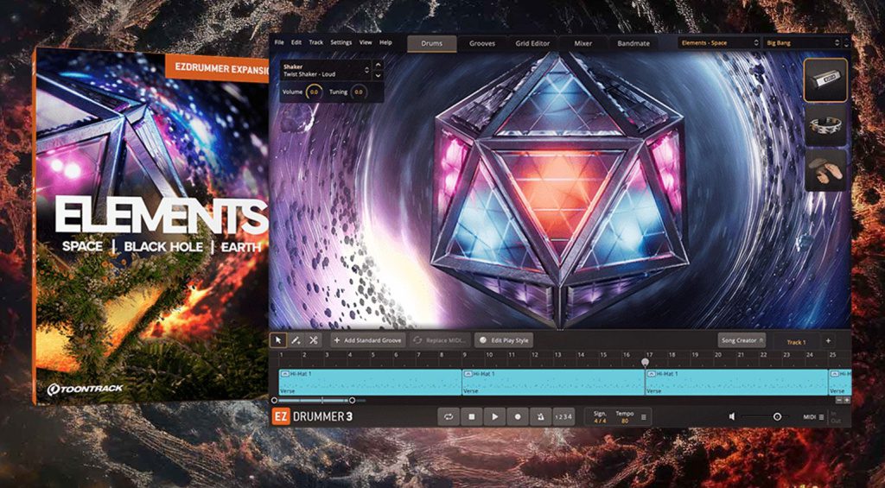Screen dimensions: 885x488
Task: Click the playhead marker at bar 17
Action: tap(645, 362)
